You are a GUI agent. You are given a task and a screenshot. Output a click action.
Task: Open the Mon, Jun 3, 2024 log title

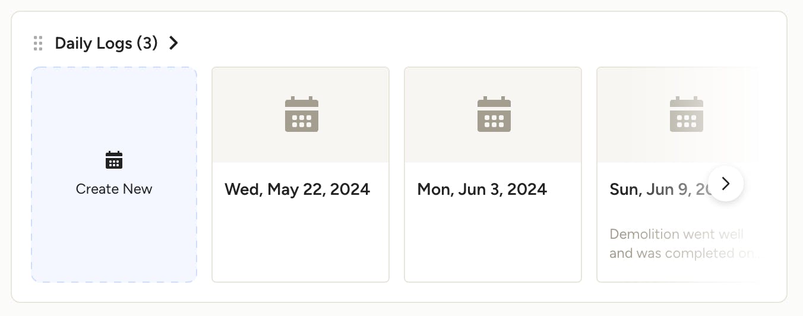pyautogui.click(x=482, y=189)
